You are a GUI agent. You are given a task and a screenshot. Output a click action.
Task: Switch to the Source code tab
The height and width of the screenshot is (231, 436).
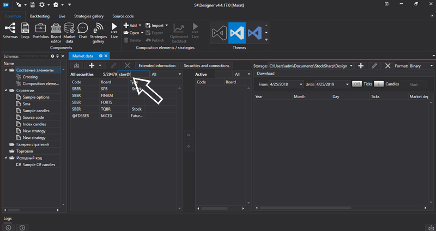click(x=123, y=16)
